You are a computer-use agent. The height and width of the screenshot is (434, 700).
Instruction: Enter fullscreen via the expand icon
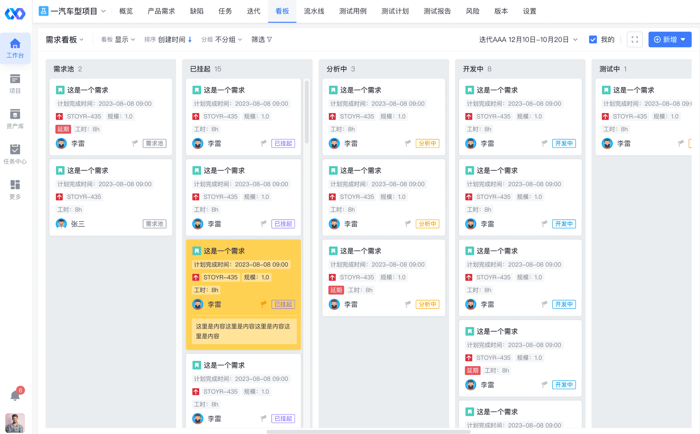(634, 39)
